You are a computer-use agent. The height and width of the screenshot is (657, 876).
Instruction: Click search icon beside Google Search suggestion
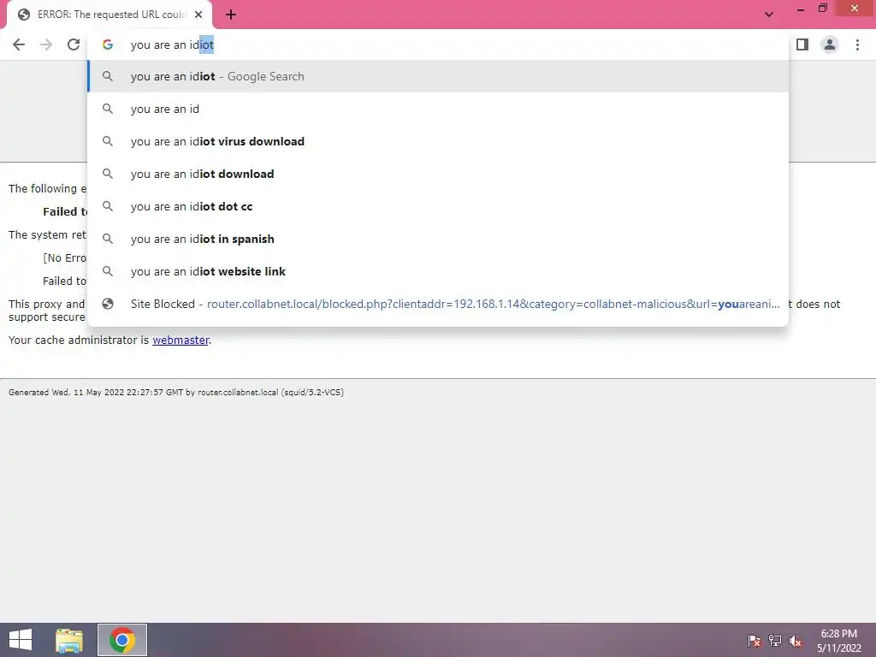(108, 76)
